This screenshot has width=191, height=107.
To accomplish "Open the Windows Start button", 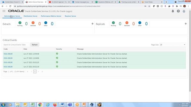I will point(3,105).
